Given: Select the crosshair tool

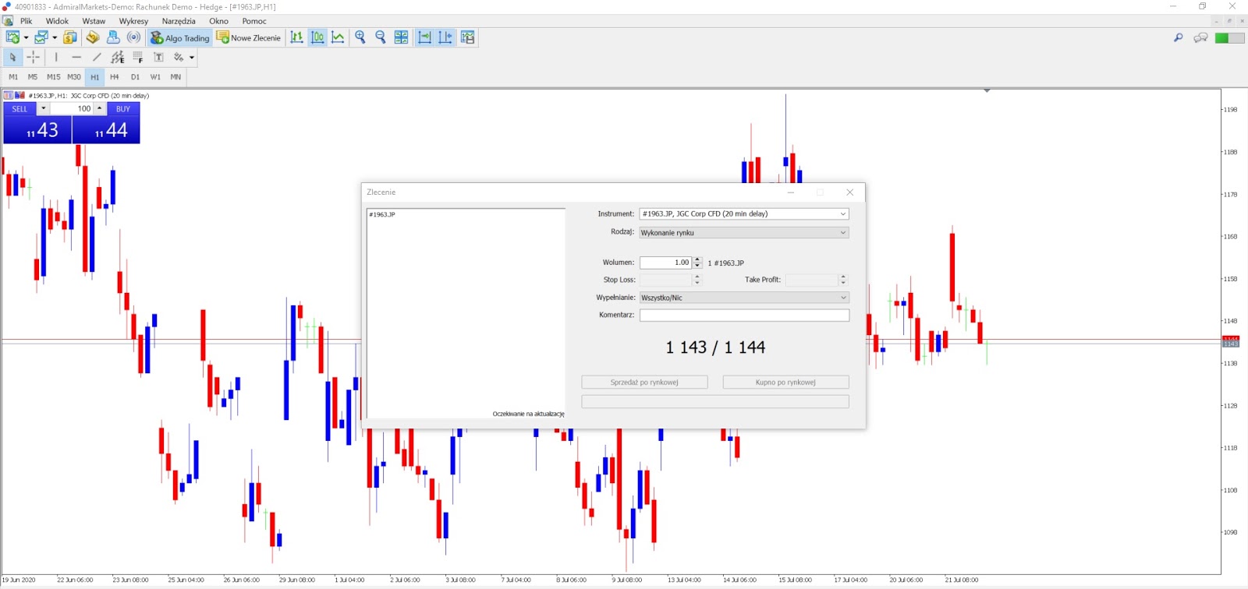Looking at the screenshot, I should tap(33, 57).
